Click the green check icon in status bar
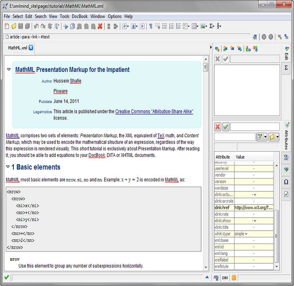This screenshot has height=286, width=294. 6,277
